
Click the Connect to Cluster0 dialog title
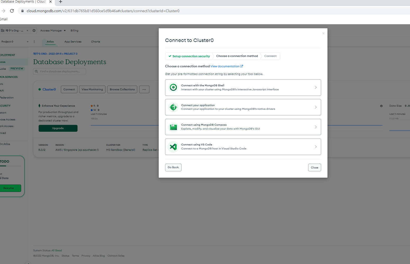189,40
